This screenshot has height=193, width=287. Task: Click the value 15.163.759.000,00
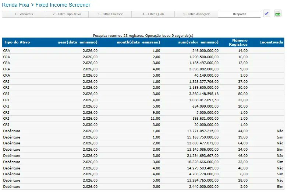point(203,137)
